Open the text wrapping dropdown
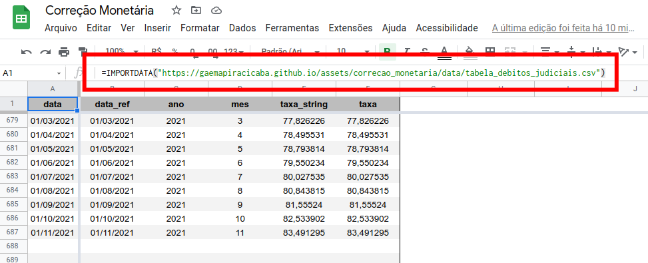The height and width of the screenshot is (263, 648). 602,51
